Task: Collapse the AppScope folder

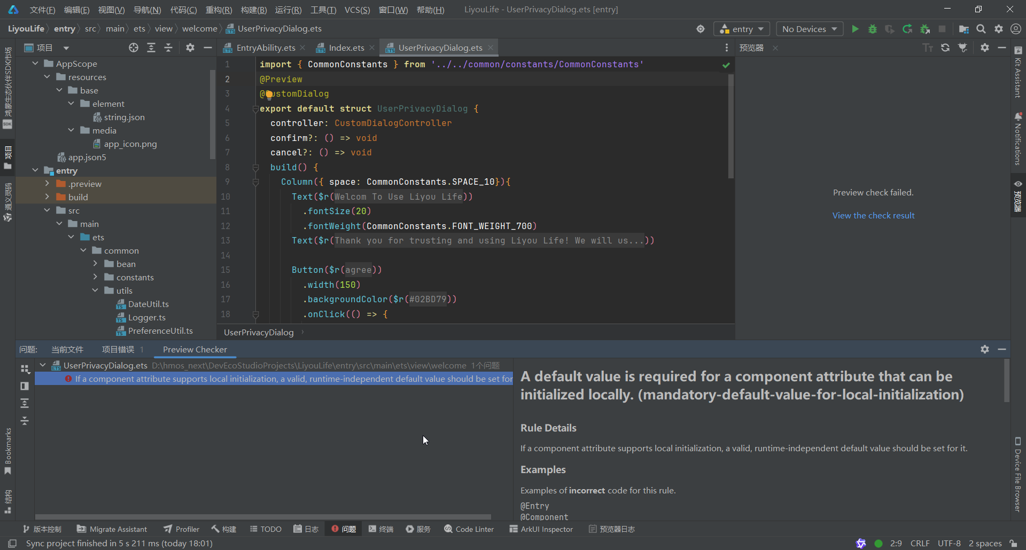Action: pyautogui.click(x=35, y=64)
